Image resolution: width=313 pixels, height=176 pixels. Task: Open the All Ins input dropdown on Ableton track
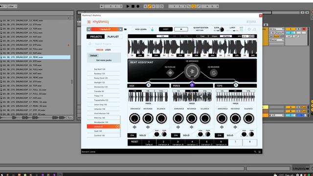[x=276, y=29]
